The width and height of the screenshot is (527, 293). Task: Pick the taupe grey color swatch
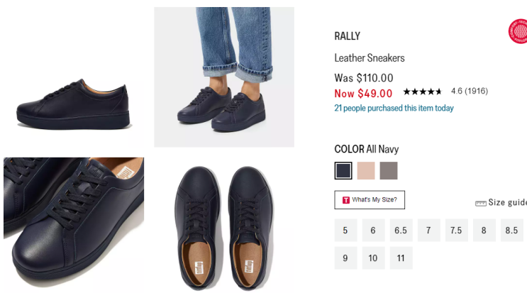click(x=389, y=170)
